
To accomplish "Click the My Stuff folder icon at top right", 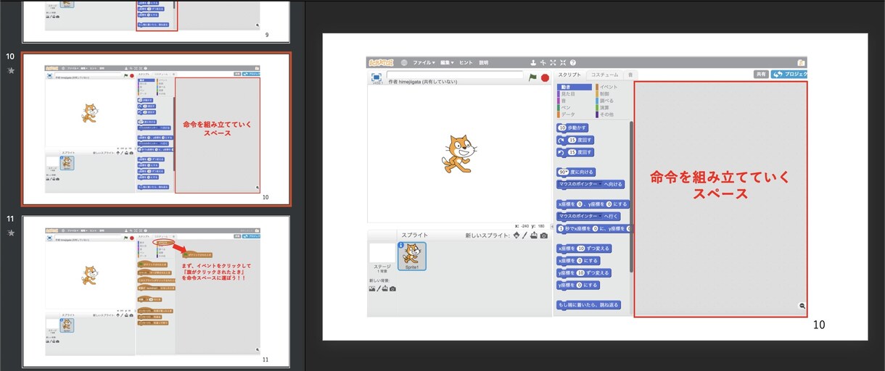I will (x=802, y=63).
